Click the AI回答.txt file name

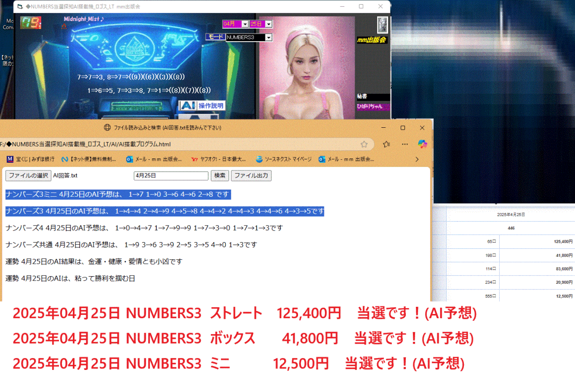coord(65,176)
